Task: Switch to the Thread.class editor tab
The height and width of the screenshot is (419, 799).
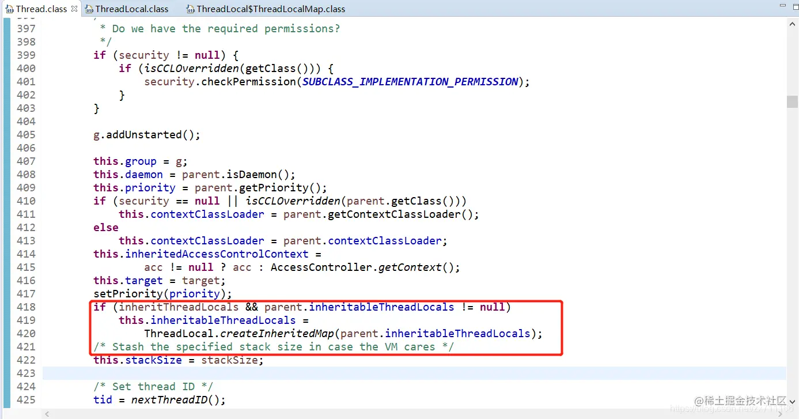Action: coord(41,9)
